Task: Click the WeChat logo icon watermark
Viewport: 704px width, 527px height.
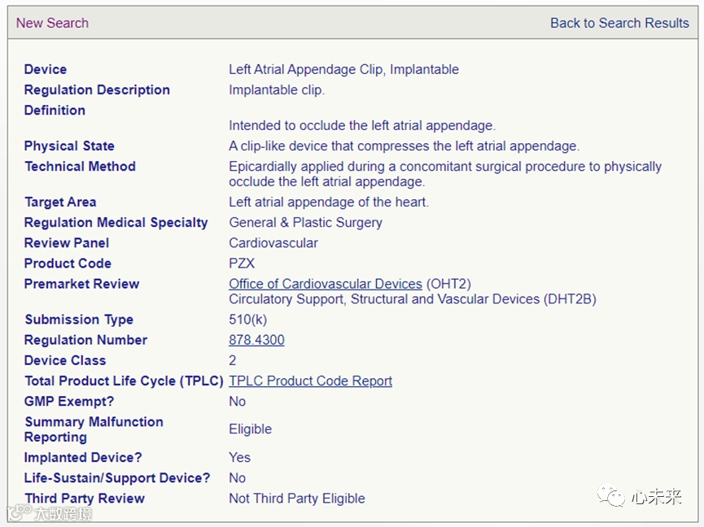Action: point(611,496)
